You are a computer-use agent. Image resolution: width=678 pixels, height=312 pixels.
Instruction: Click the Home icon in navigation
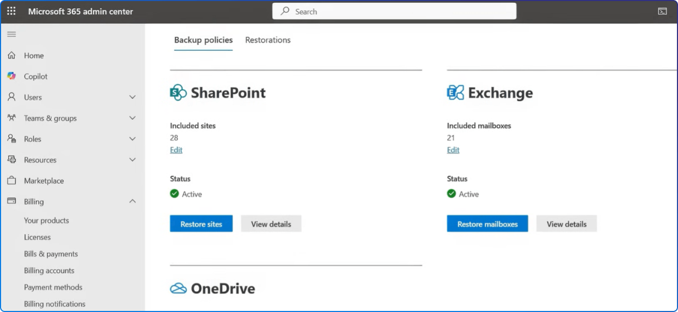(11, 55)
